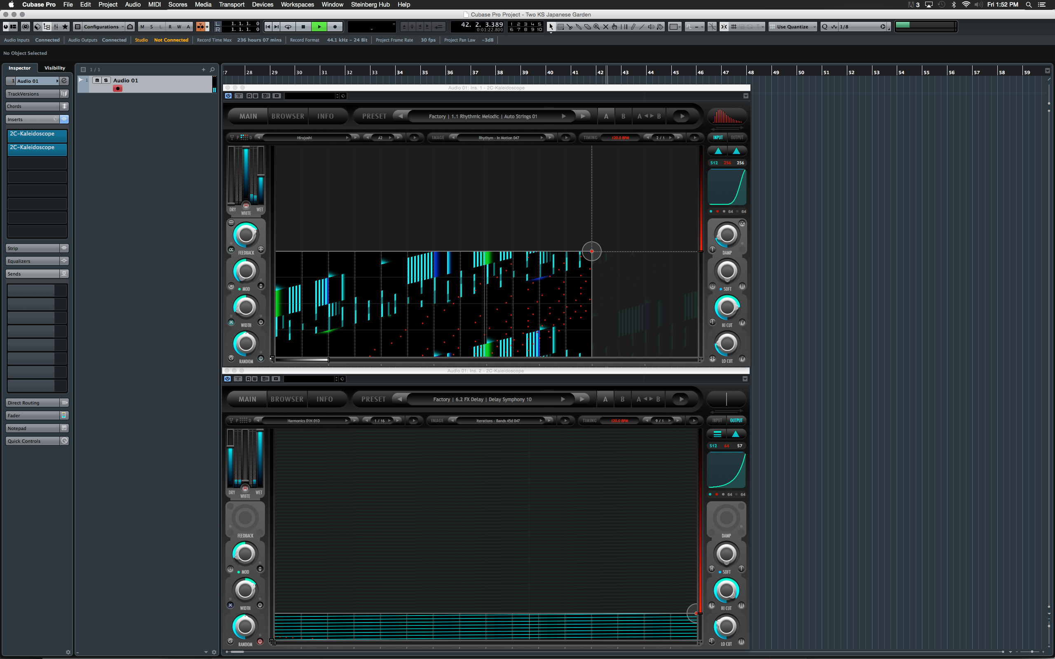The height and width of the screenshot is (659, 1055).
Task: Switch to the Visibility tab
Action: (x=54, y=68)
